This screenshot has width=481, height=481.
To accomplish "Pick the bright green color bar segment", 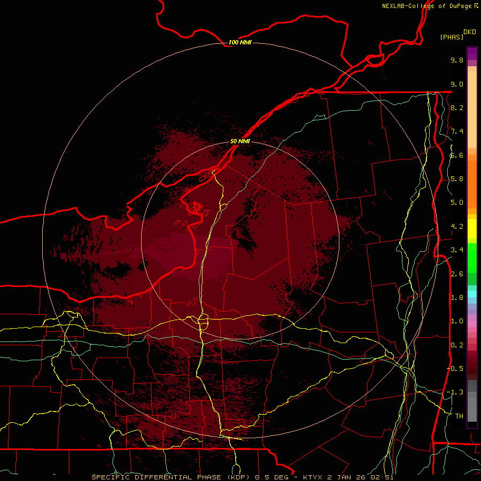I will [x=472, y=258].
